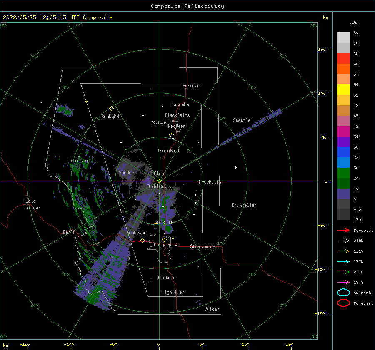Click the yellow diamond marker near Red Deer
This screenshot has width=375, height=350.
(x=171, y=135)
